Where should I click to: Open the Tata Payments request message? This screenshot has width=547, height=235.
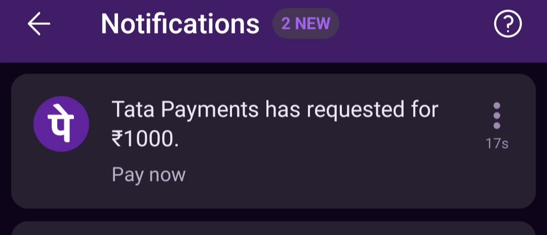coord(274,110)
